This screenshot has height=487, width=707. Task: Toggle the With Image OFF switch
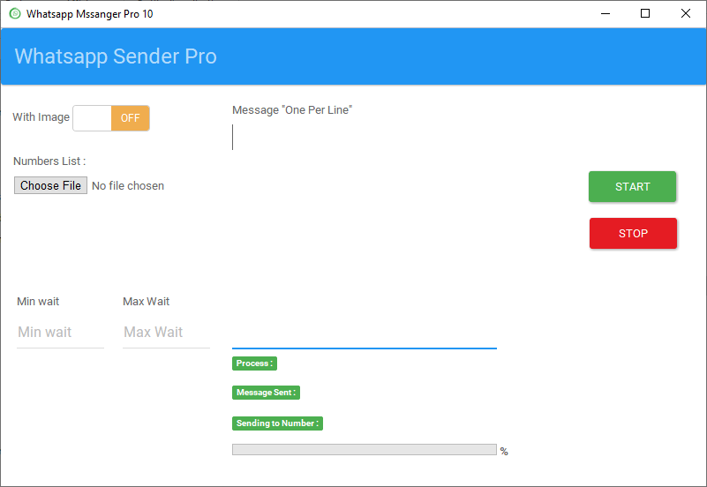111,118
